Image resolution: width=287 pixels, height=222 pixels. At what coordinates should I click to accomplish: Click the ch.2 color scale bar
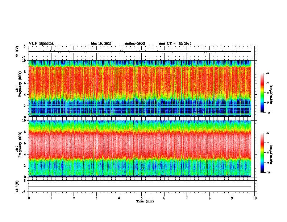262,153
